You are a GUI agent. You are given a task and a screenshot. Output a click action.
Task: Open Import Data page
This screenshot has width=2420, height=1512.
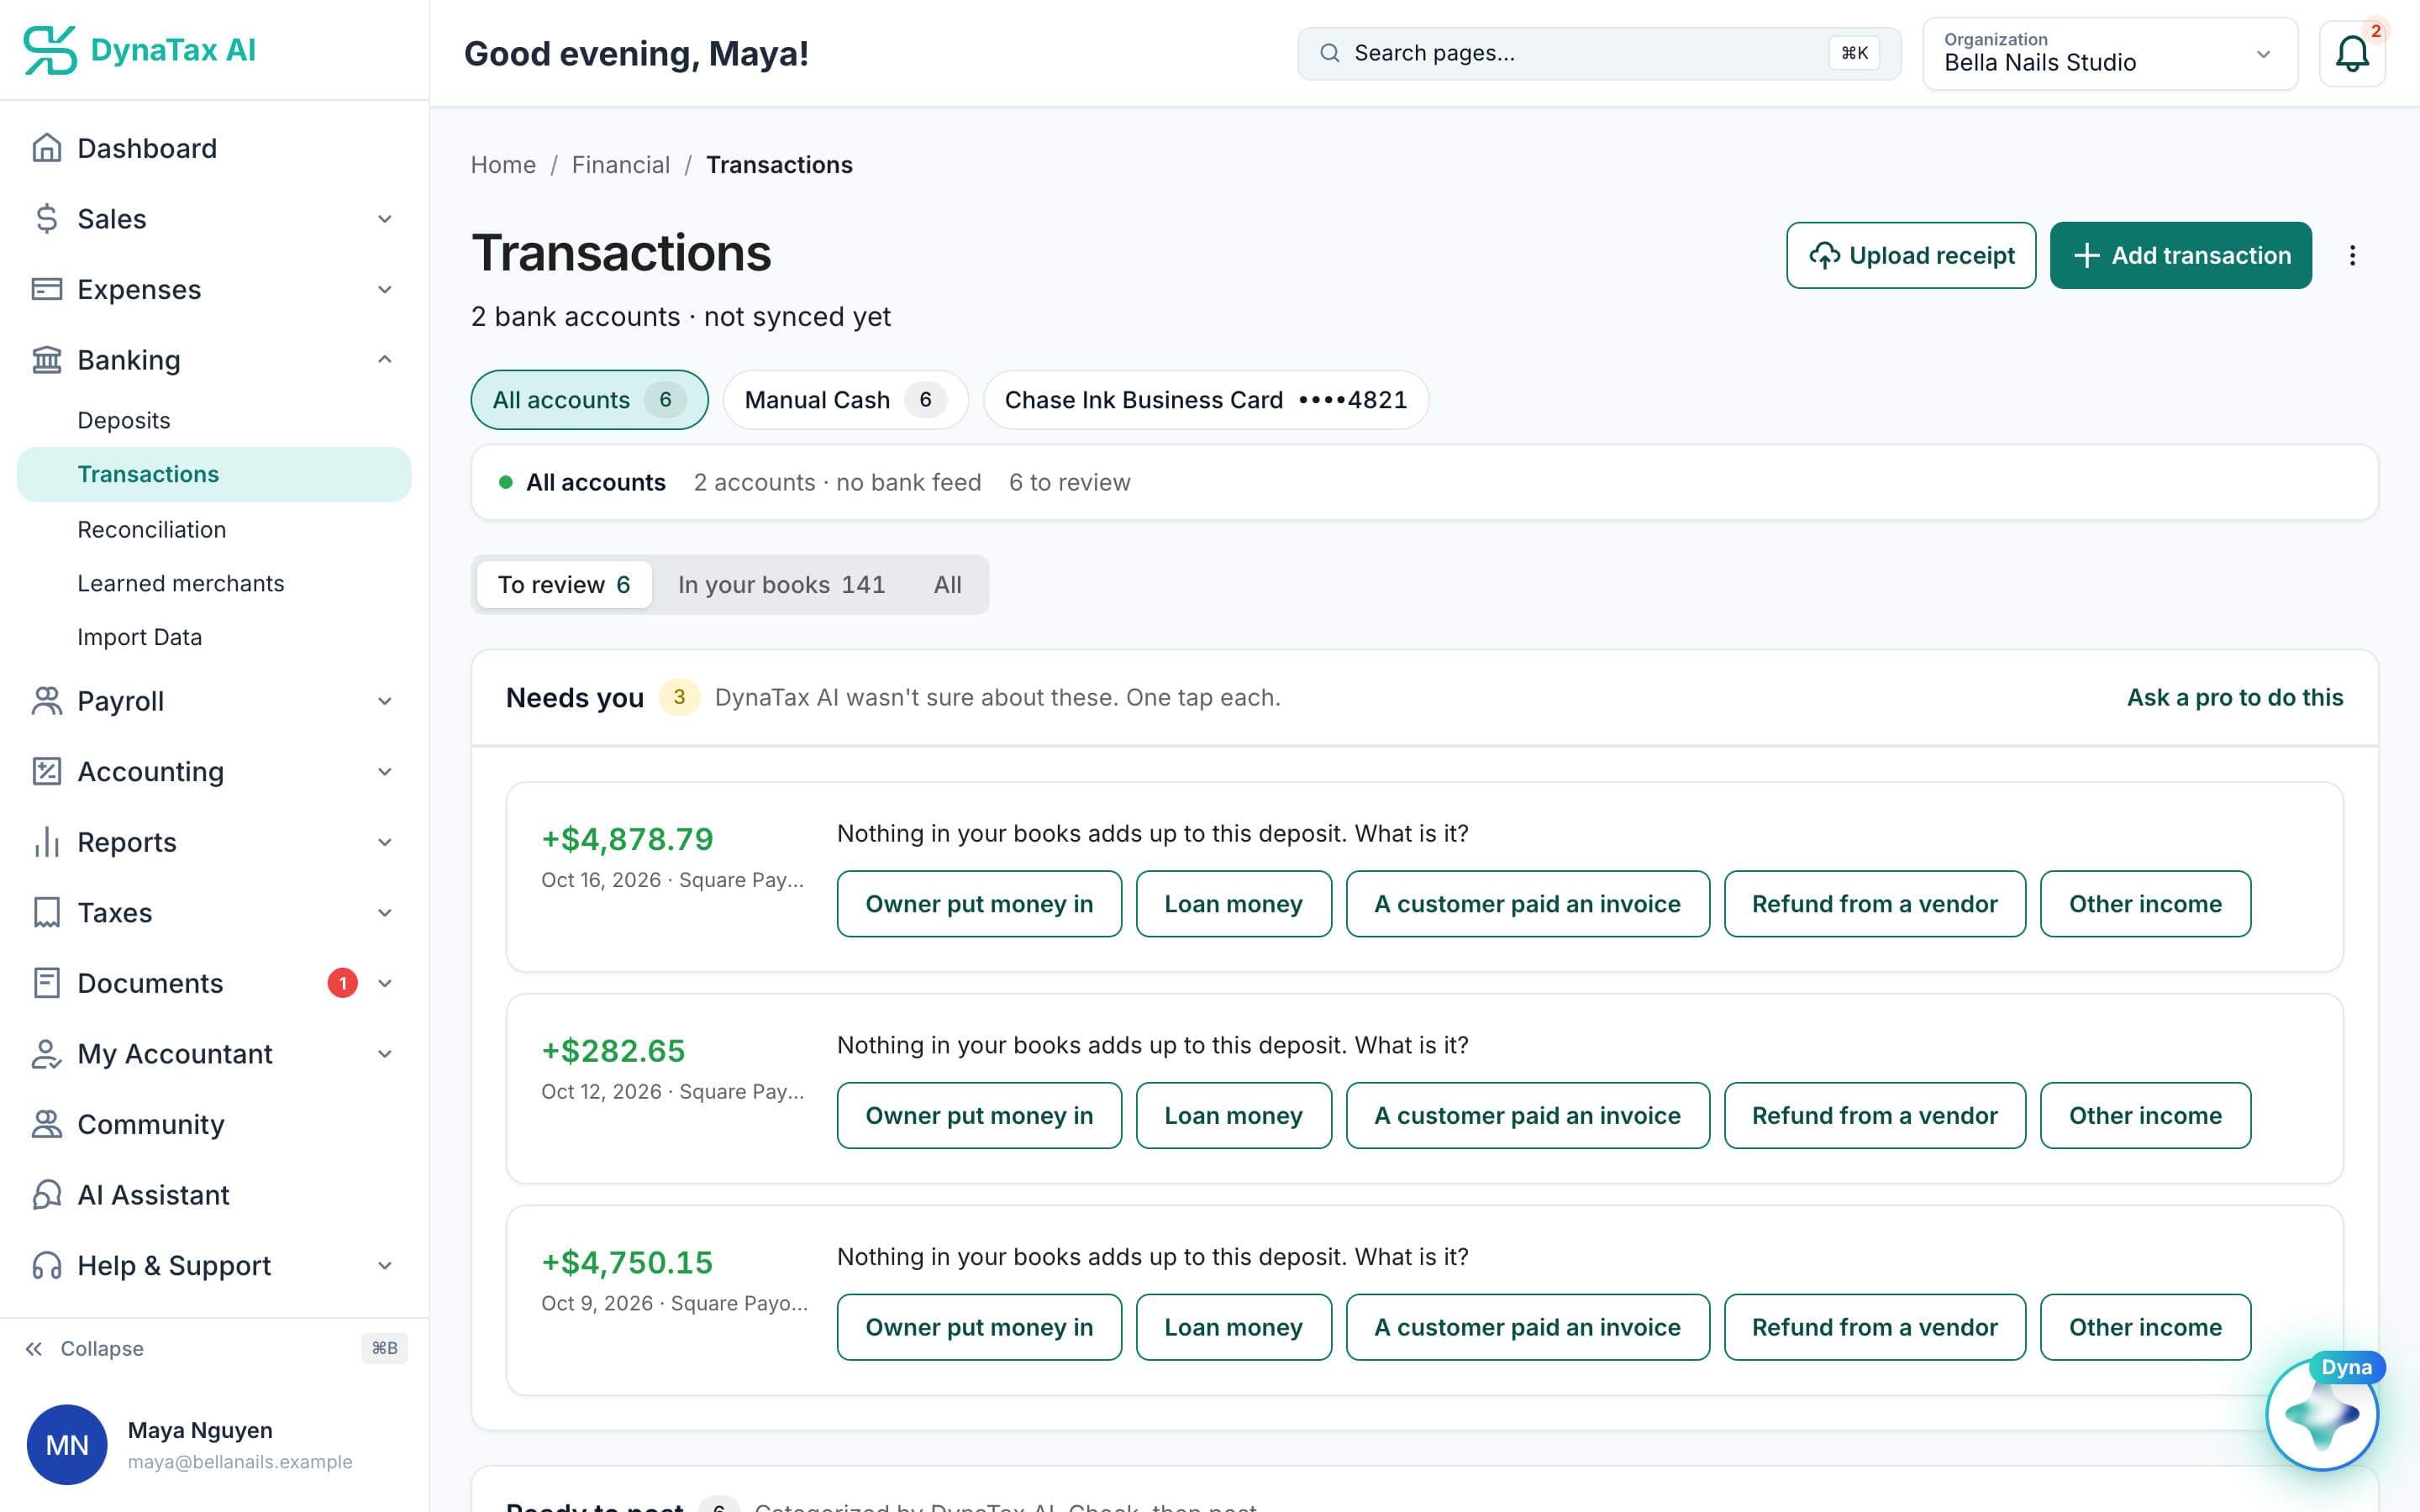pyautogui.click(x=140, y=637)
